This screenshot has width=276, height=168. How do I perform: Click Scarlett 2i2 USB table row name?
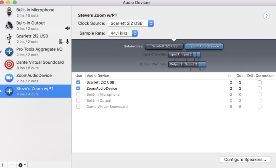[x=100, y=82]
